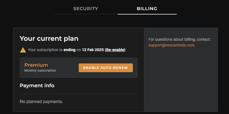
Task: Select the Billing tab
Action: pos(147,8)
